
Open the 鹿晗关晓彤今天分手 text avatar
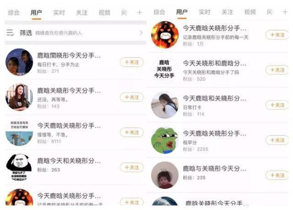click(164, 69)
